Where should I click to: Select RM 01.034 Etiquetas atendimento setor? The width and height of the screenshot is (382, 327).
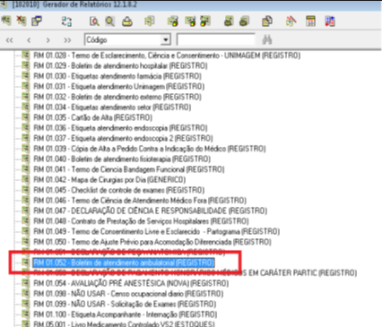click(x=112, y=108)
